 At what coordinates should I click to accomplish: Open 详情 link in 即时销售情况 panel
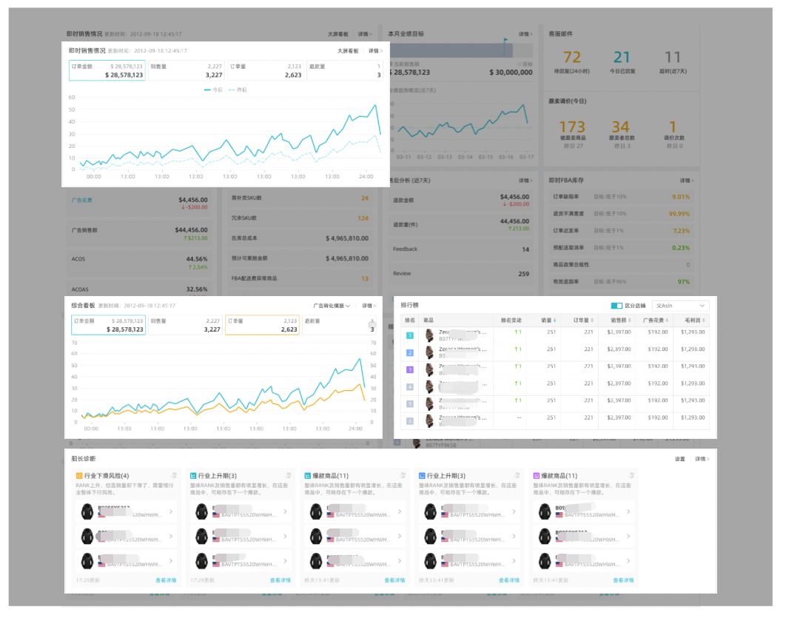point(375,51)
